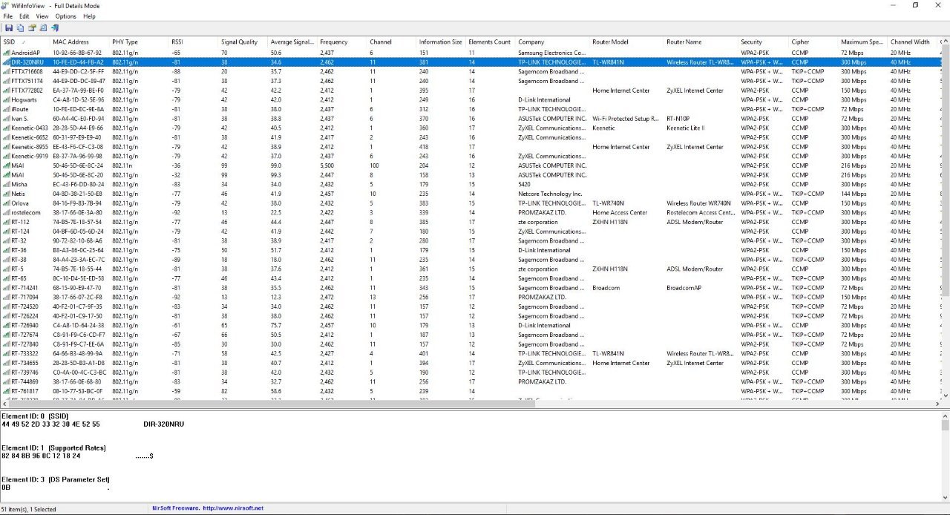This screenshot has width=950, height=515.
Task: Sort by the Channel Width column header
Action: click(913, 42)
